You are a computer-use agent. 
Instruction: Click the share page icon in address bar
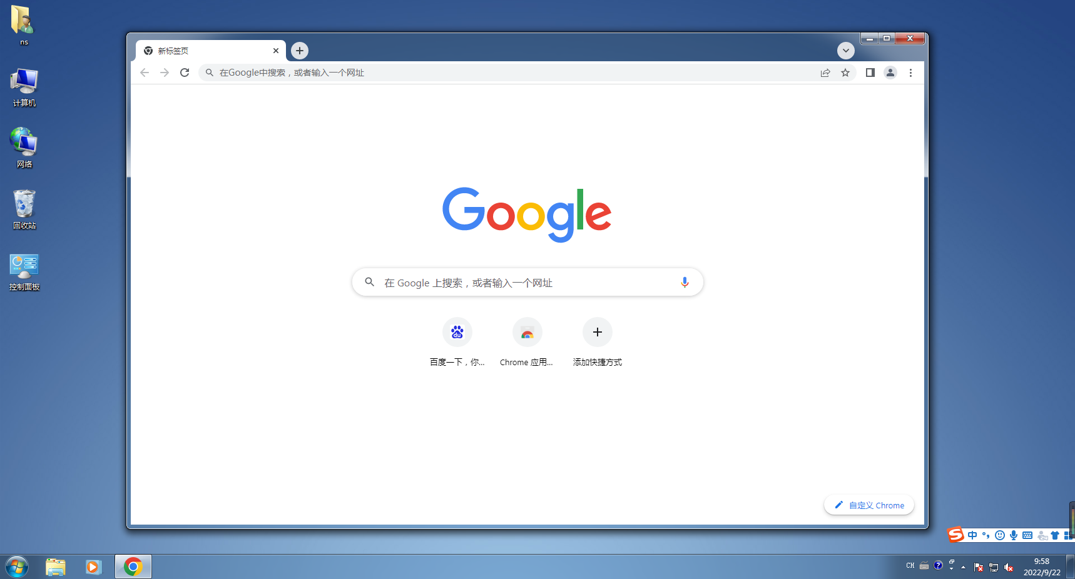click(x=825, y=73)
